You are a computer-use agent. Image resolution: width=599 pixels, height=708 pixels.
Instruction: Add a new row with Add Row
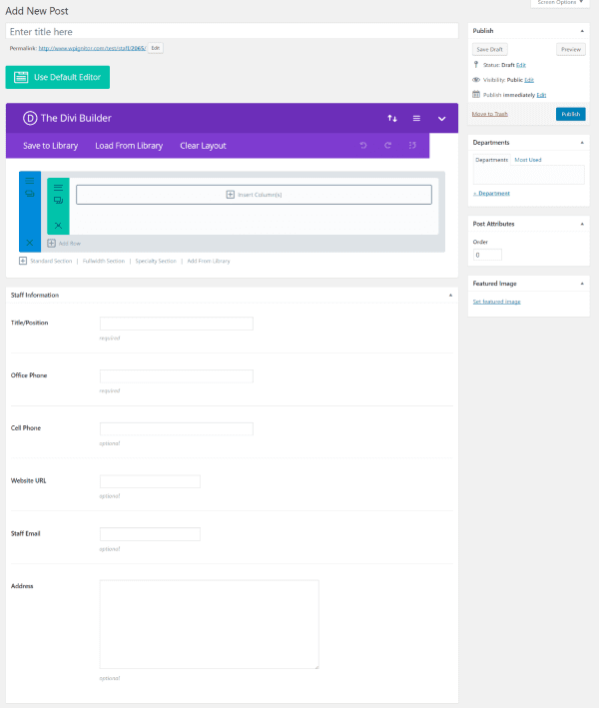point(64,244)
